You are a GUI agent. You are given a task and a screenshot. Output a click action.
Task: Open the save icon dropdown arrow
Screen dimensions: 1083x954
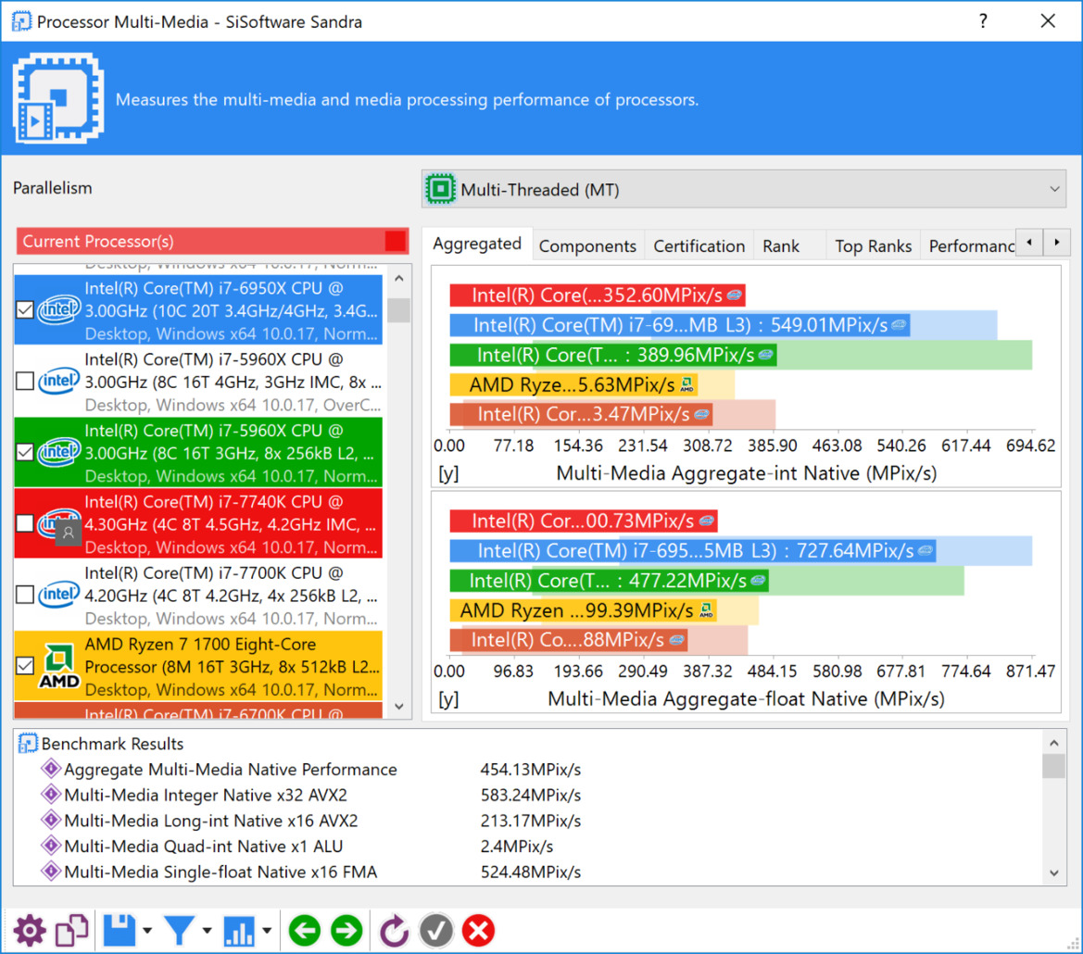pyautogui.click(x=147, y=931)
